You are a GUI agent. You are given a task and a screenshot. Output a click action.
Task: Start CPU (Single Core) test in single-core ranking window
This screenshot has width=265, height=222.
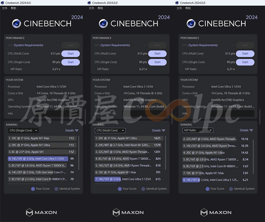click(71, 62)
